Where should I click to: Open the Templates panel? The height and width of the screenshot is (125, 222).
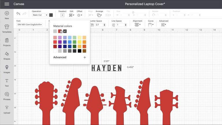click(7, 29)
